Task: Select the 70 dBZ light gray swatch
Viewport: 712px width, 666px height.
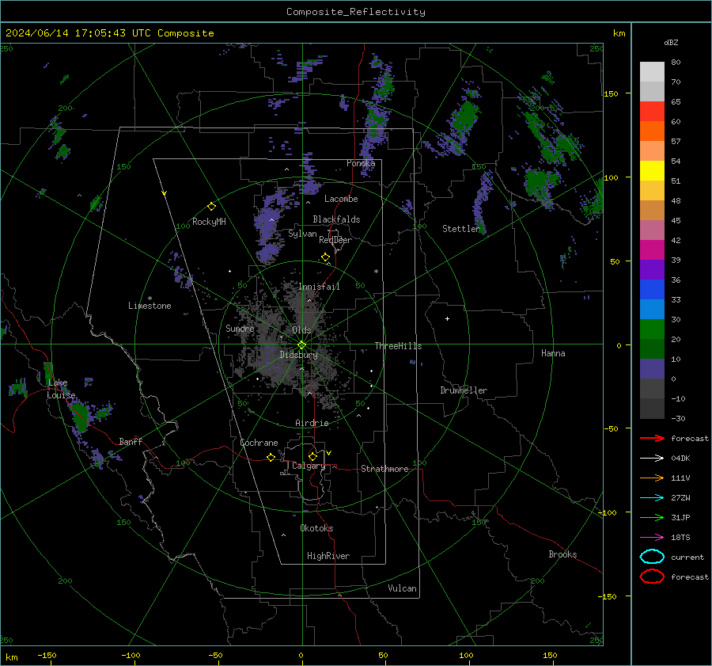Action: point(652,72)
